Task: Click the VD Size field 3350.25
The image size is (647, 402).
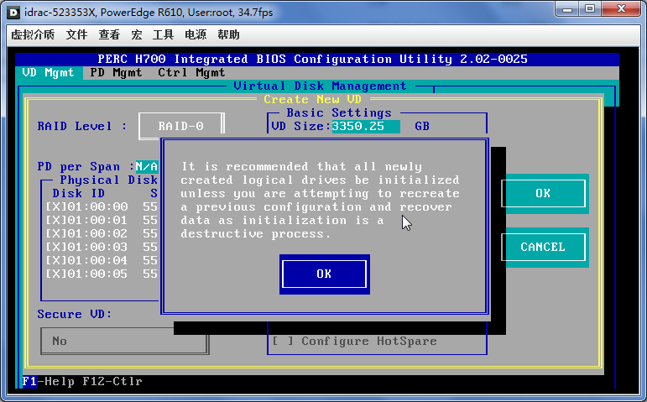Action: pyautogui.click(x=365, y=126)
